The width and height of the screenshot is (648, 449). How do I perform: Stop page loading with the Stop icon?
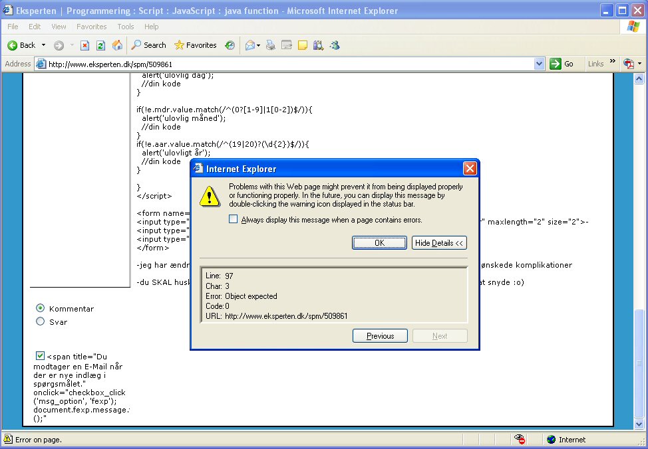tap(84, 45)
